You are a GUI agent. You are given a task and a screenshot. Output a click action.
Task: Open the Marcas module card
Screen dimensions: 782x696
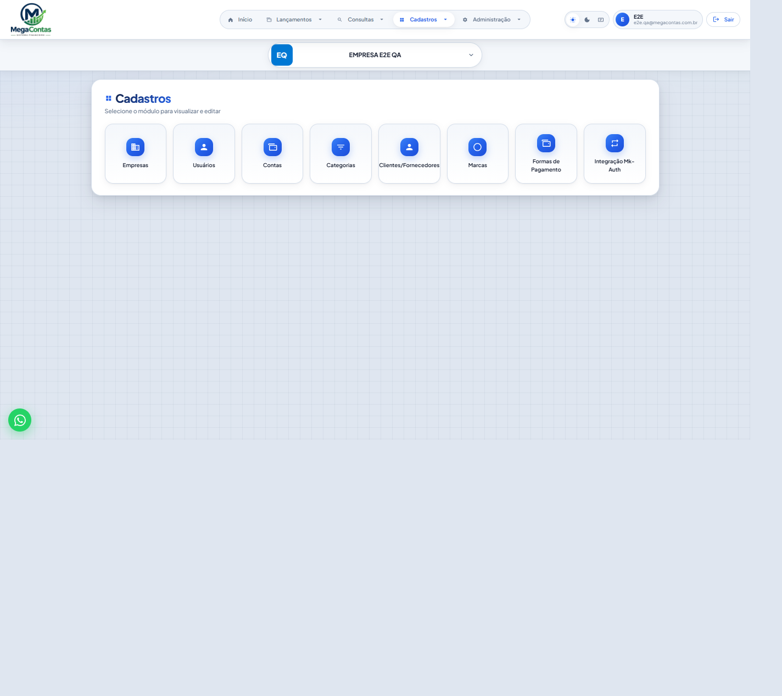click(x=478, y=153)
